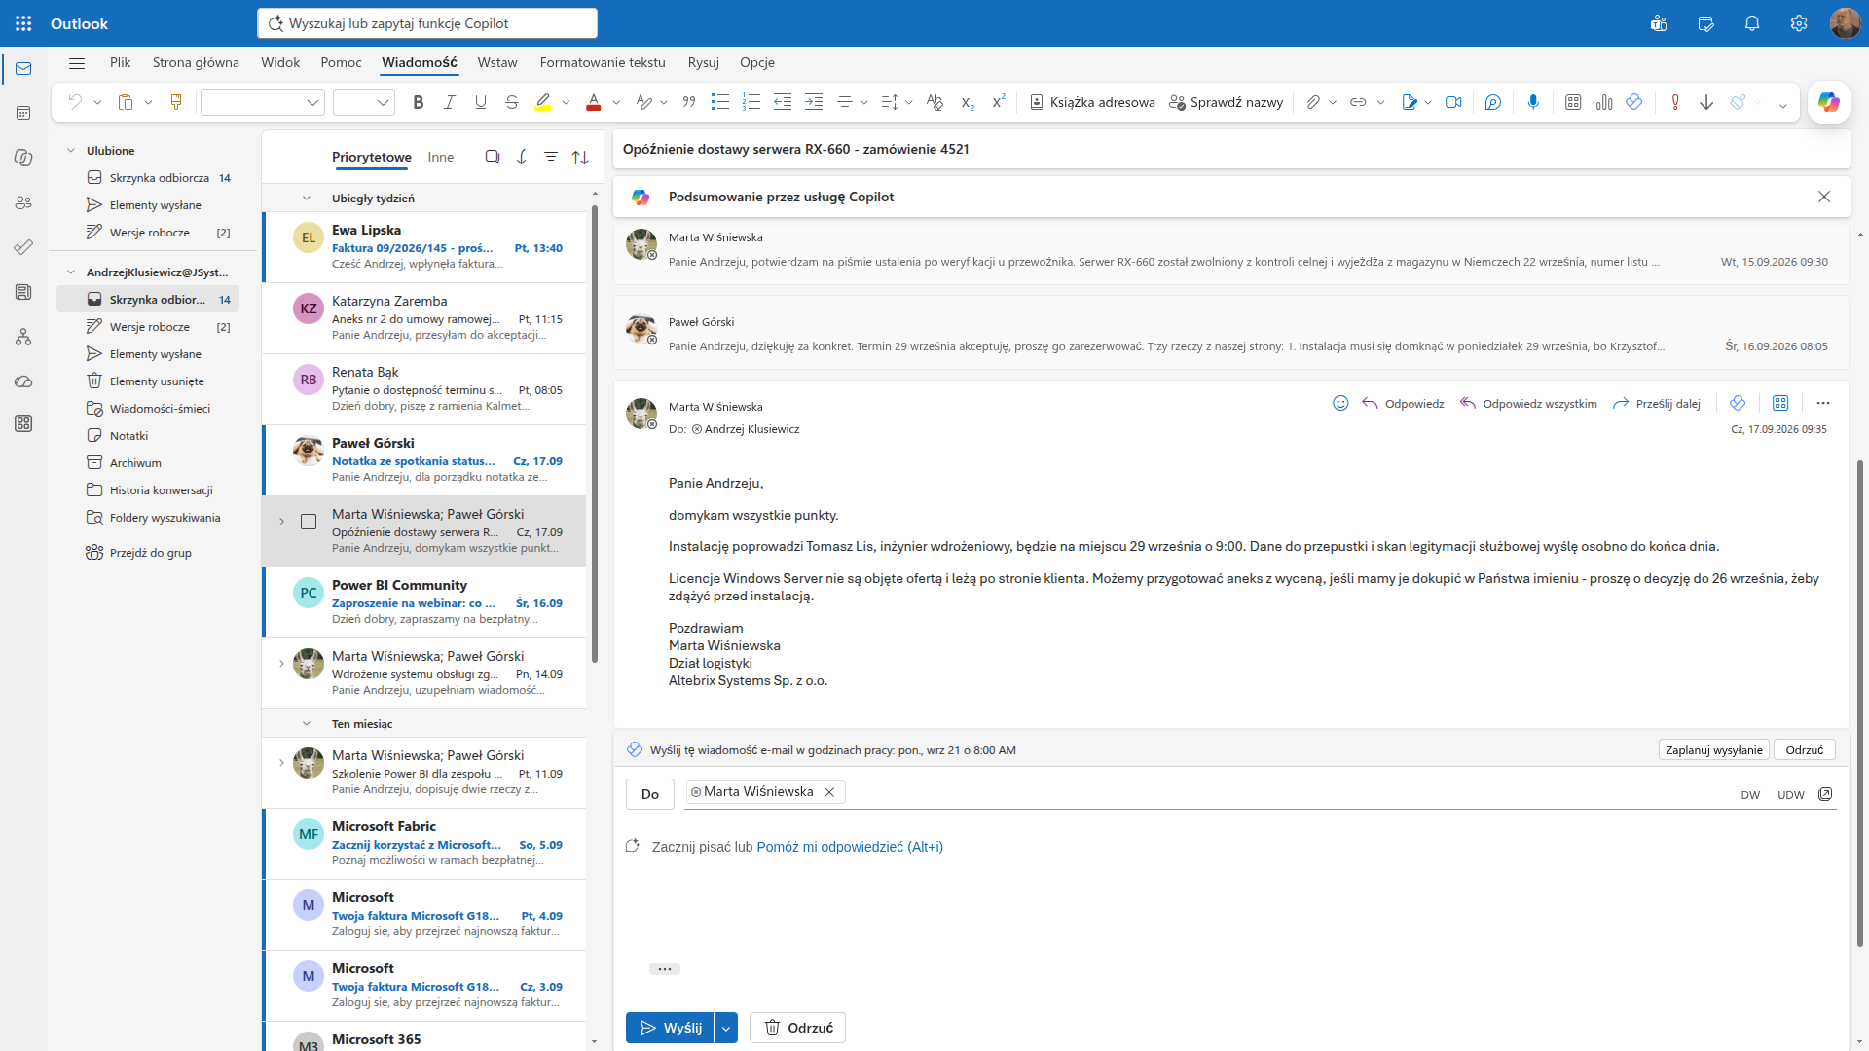This screenshot has width=1869, height=1051.
Task: Switch to the Strona główna tab
Action: click(196, 62)
